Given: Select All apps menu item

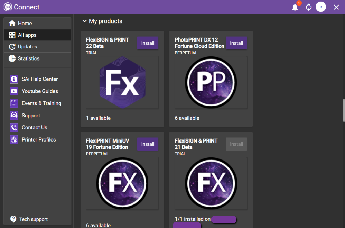Looking at the screenshot, I should pyautogui.click(x=37, y=35).
